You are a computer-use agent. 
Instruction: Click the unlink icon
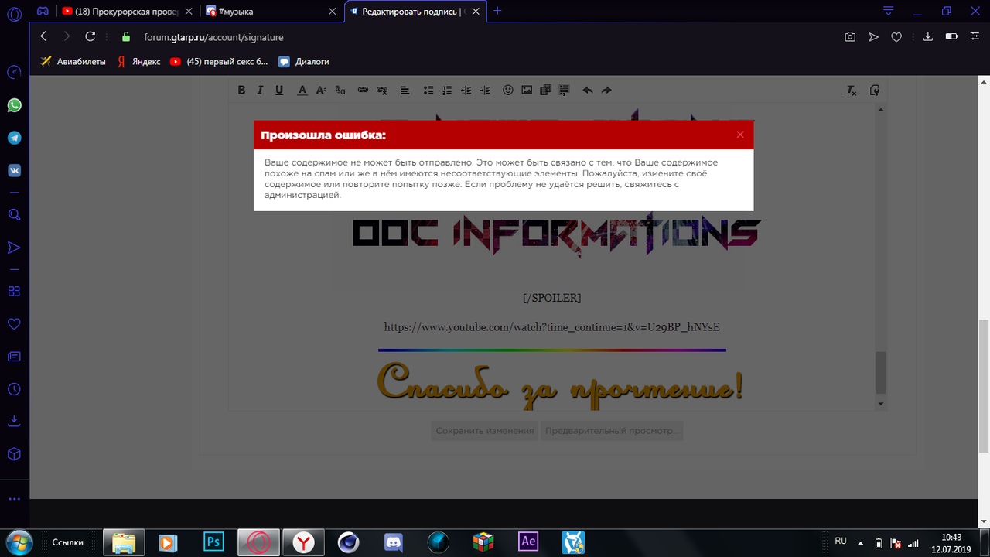(x=382, y=91)
